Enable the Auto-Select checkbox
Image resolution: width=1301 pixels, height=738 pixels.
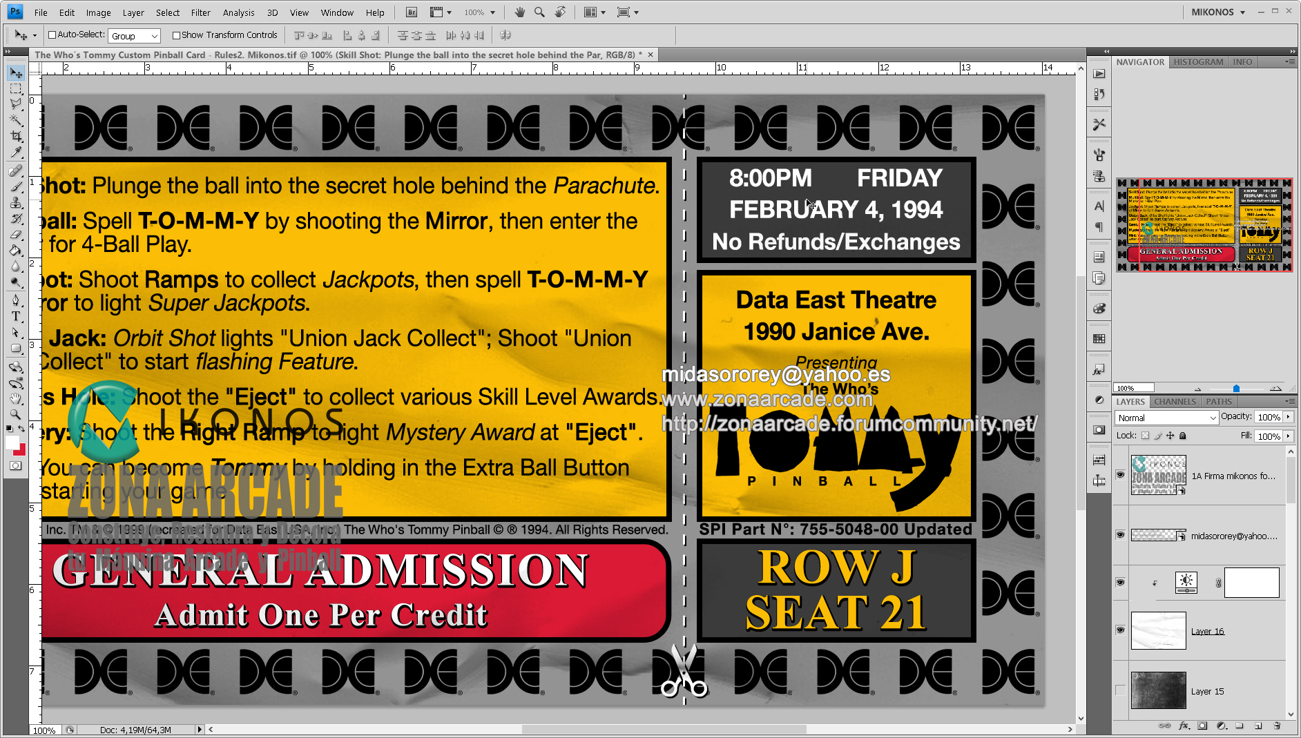point(52,35)
